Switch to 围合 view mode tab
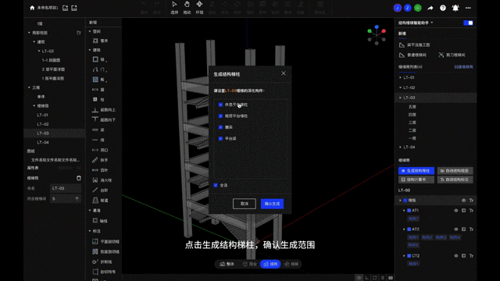500x281 pixels. tap(250, 264)
